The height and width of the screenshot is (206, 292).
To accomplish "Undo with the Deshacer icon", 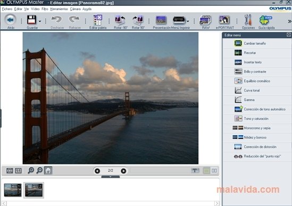I will (x=56, y=19).
